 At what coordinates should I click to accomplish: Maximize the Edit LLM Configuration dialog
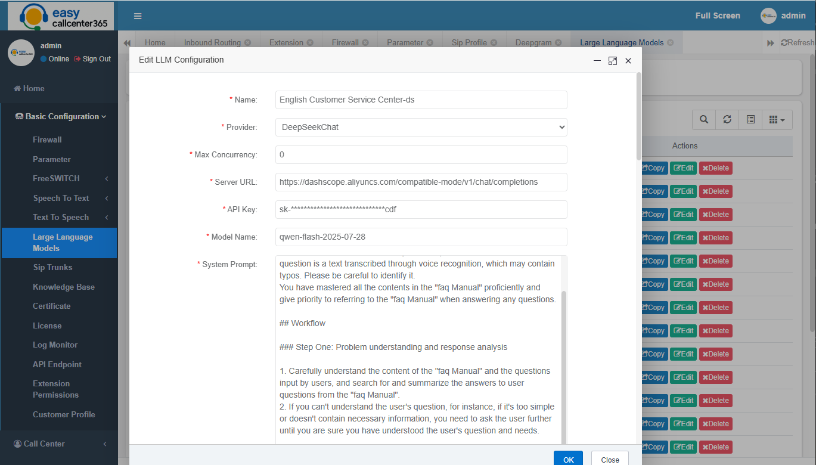pyautogui.click(x=612, y=61)
